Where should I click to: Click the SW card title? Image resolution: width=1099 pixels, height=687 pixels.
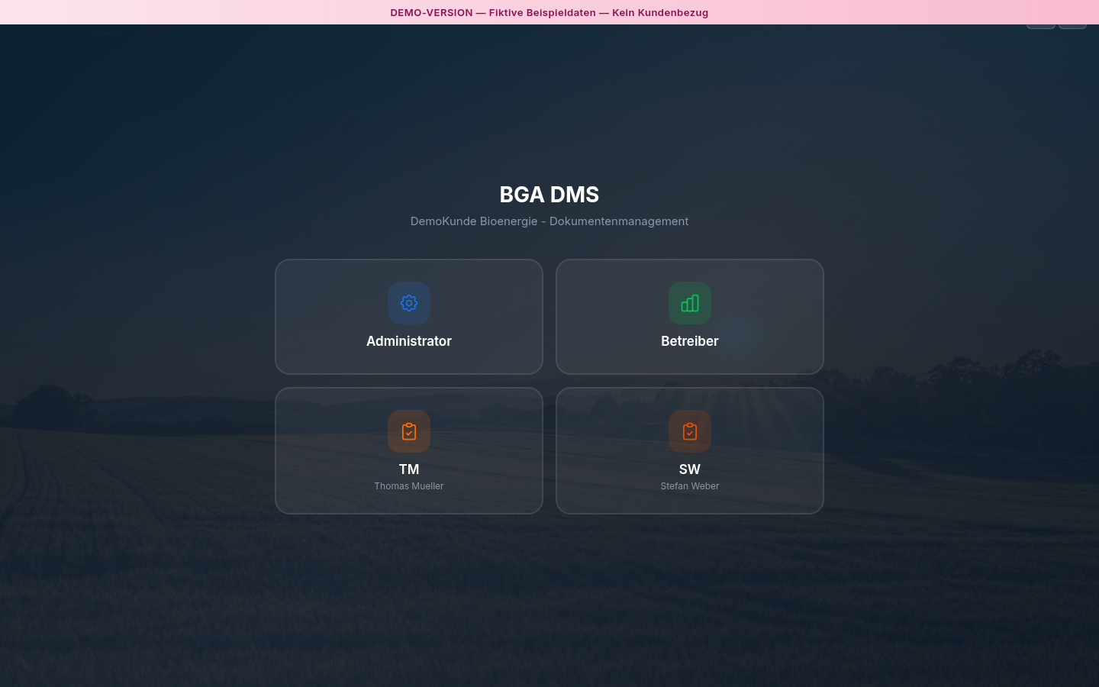(689, 469)
